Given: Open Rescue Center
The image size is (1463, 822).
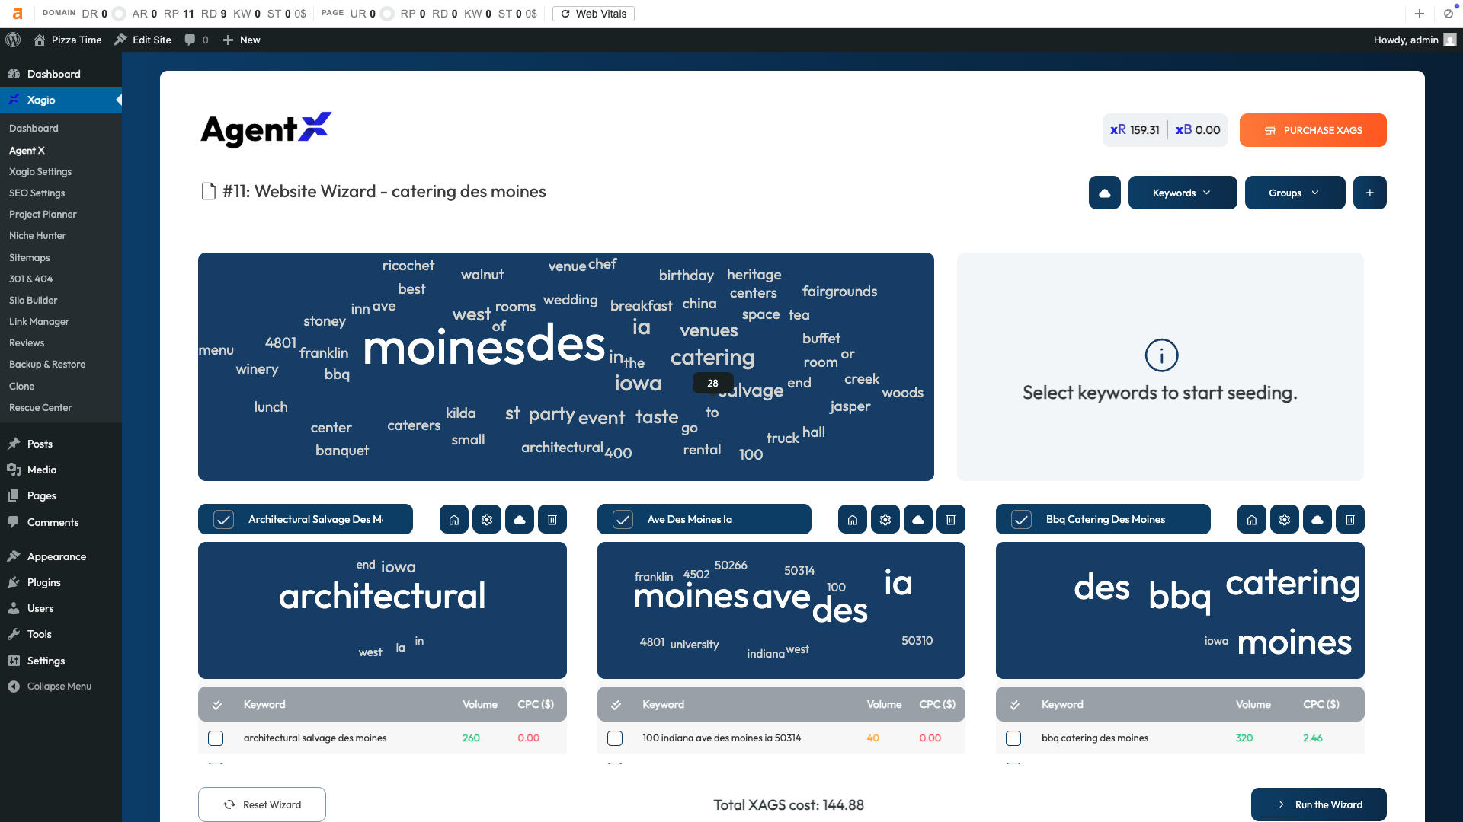Looking at the screenshot, I should tap(40, 408).
